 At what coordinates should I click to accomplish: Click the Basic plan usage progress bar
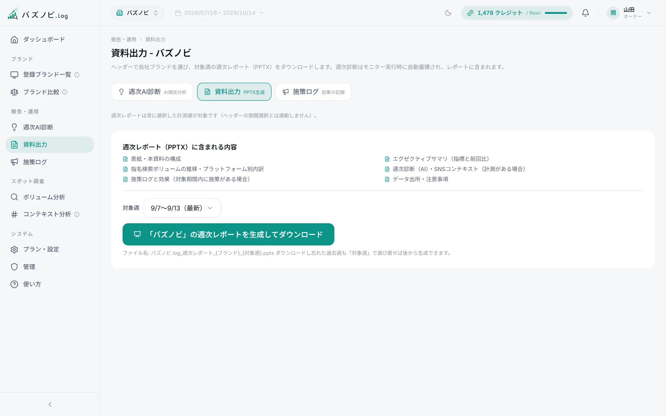(x=556, y=13)
